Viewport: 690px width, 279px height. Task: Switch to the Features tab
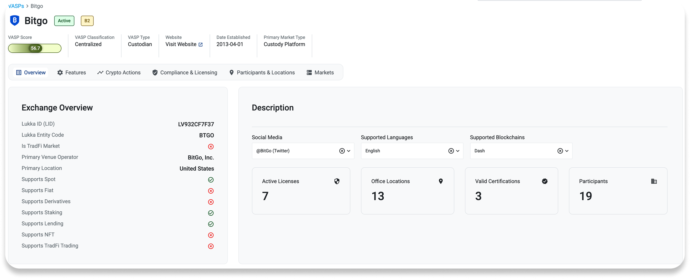coord(71,73)
